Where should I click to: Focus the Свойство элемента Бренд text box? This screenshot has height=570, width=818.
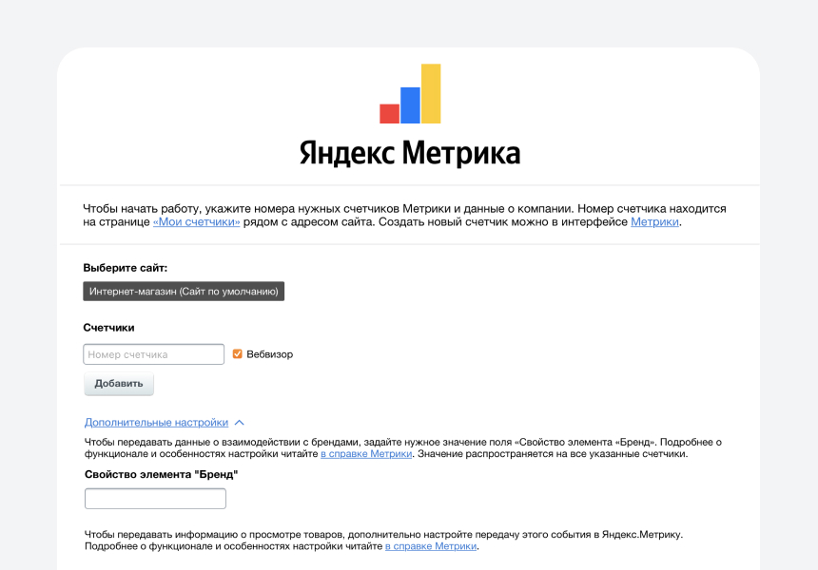tap(155, 498)
